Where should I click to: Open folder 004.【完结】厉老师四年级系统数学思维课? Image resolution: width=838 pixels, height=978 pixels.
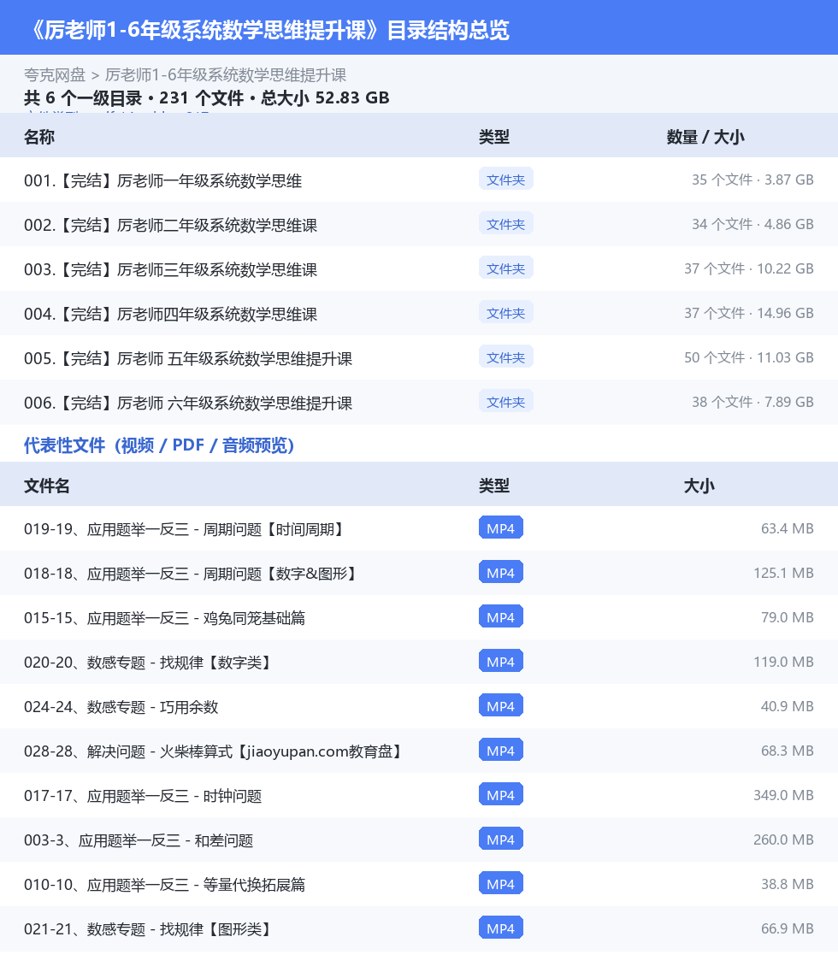coord(170,315)
